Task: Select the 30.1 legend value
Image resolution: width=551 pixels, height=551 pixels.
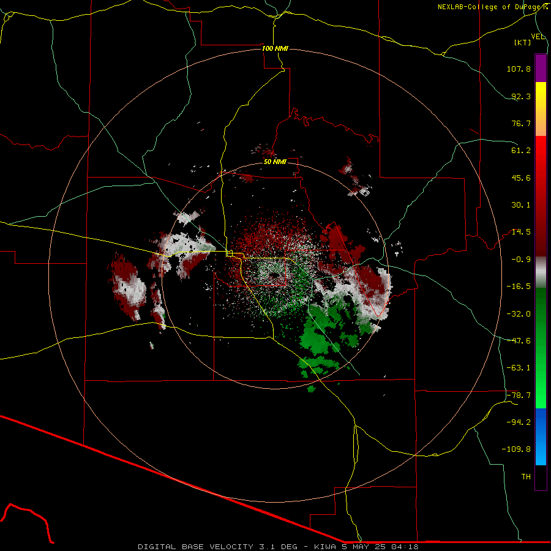Action: 521,205
